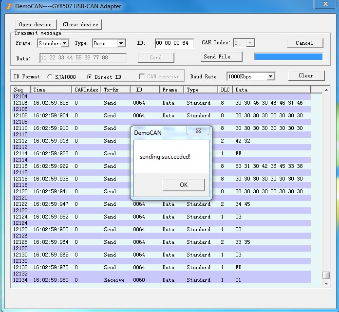Click the Close device button
Screen dimensions: 339x312
click(x=81, y=24)
